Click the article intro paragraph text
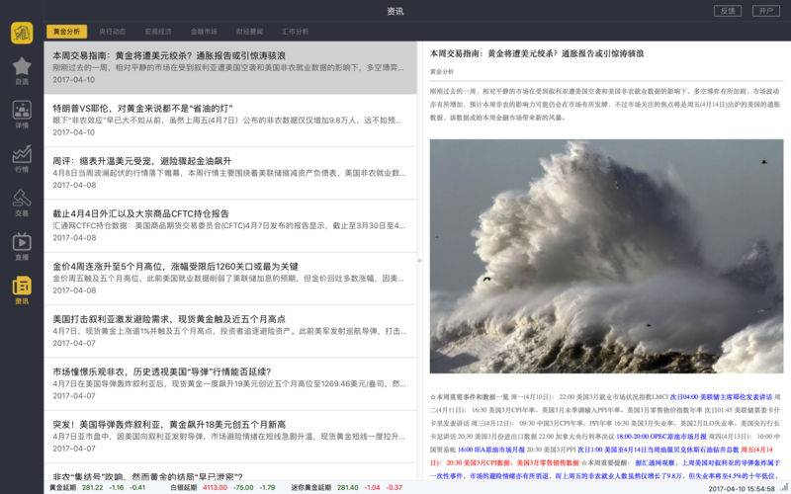This screenshot has height=494, width=791. (605, 105)
